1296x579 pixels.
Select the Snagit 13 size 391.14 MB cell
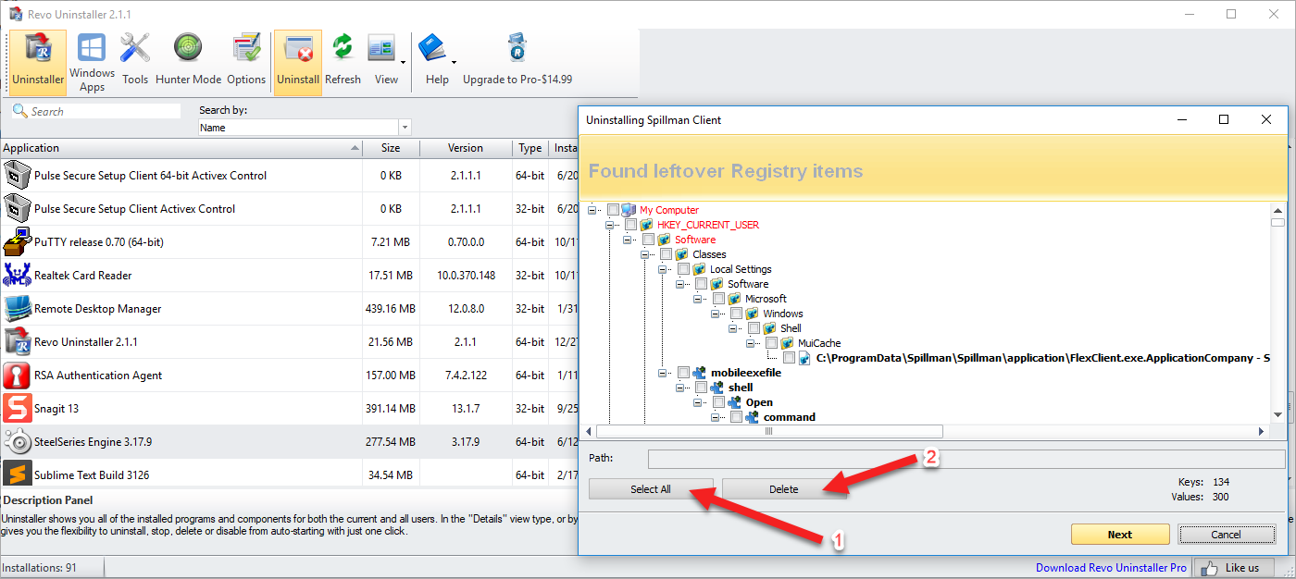coord(390,409)
